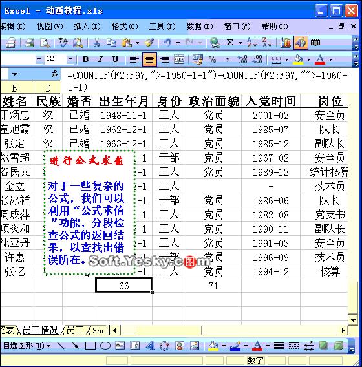Click the Print icon in toolbar
Screen dimensions: 362x367
30,43
